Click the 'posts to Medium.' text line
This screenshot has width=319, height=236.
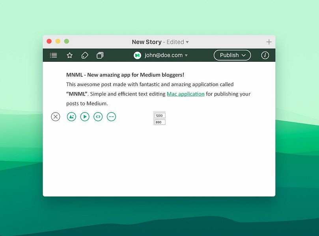click(87, 103)
